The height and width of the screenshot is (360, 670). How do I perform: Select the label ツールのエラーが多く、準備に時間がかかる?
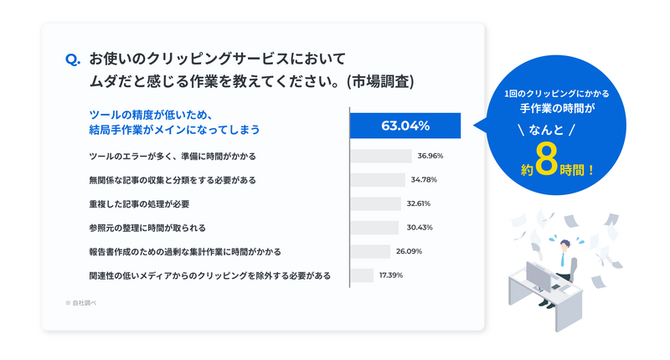[x=173, y=157]
